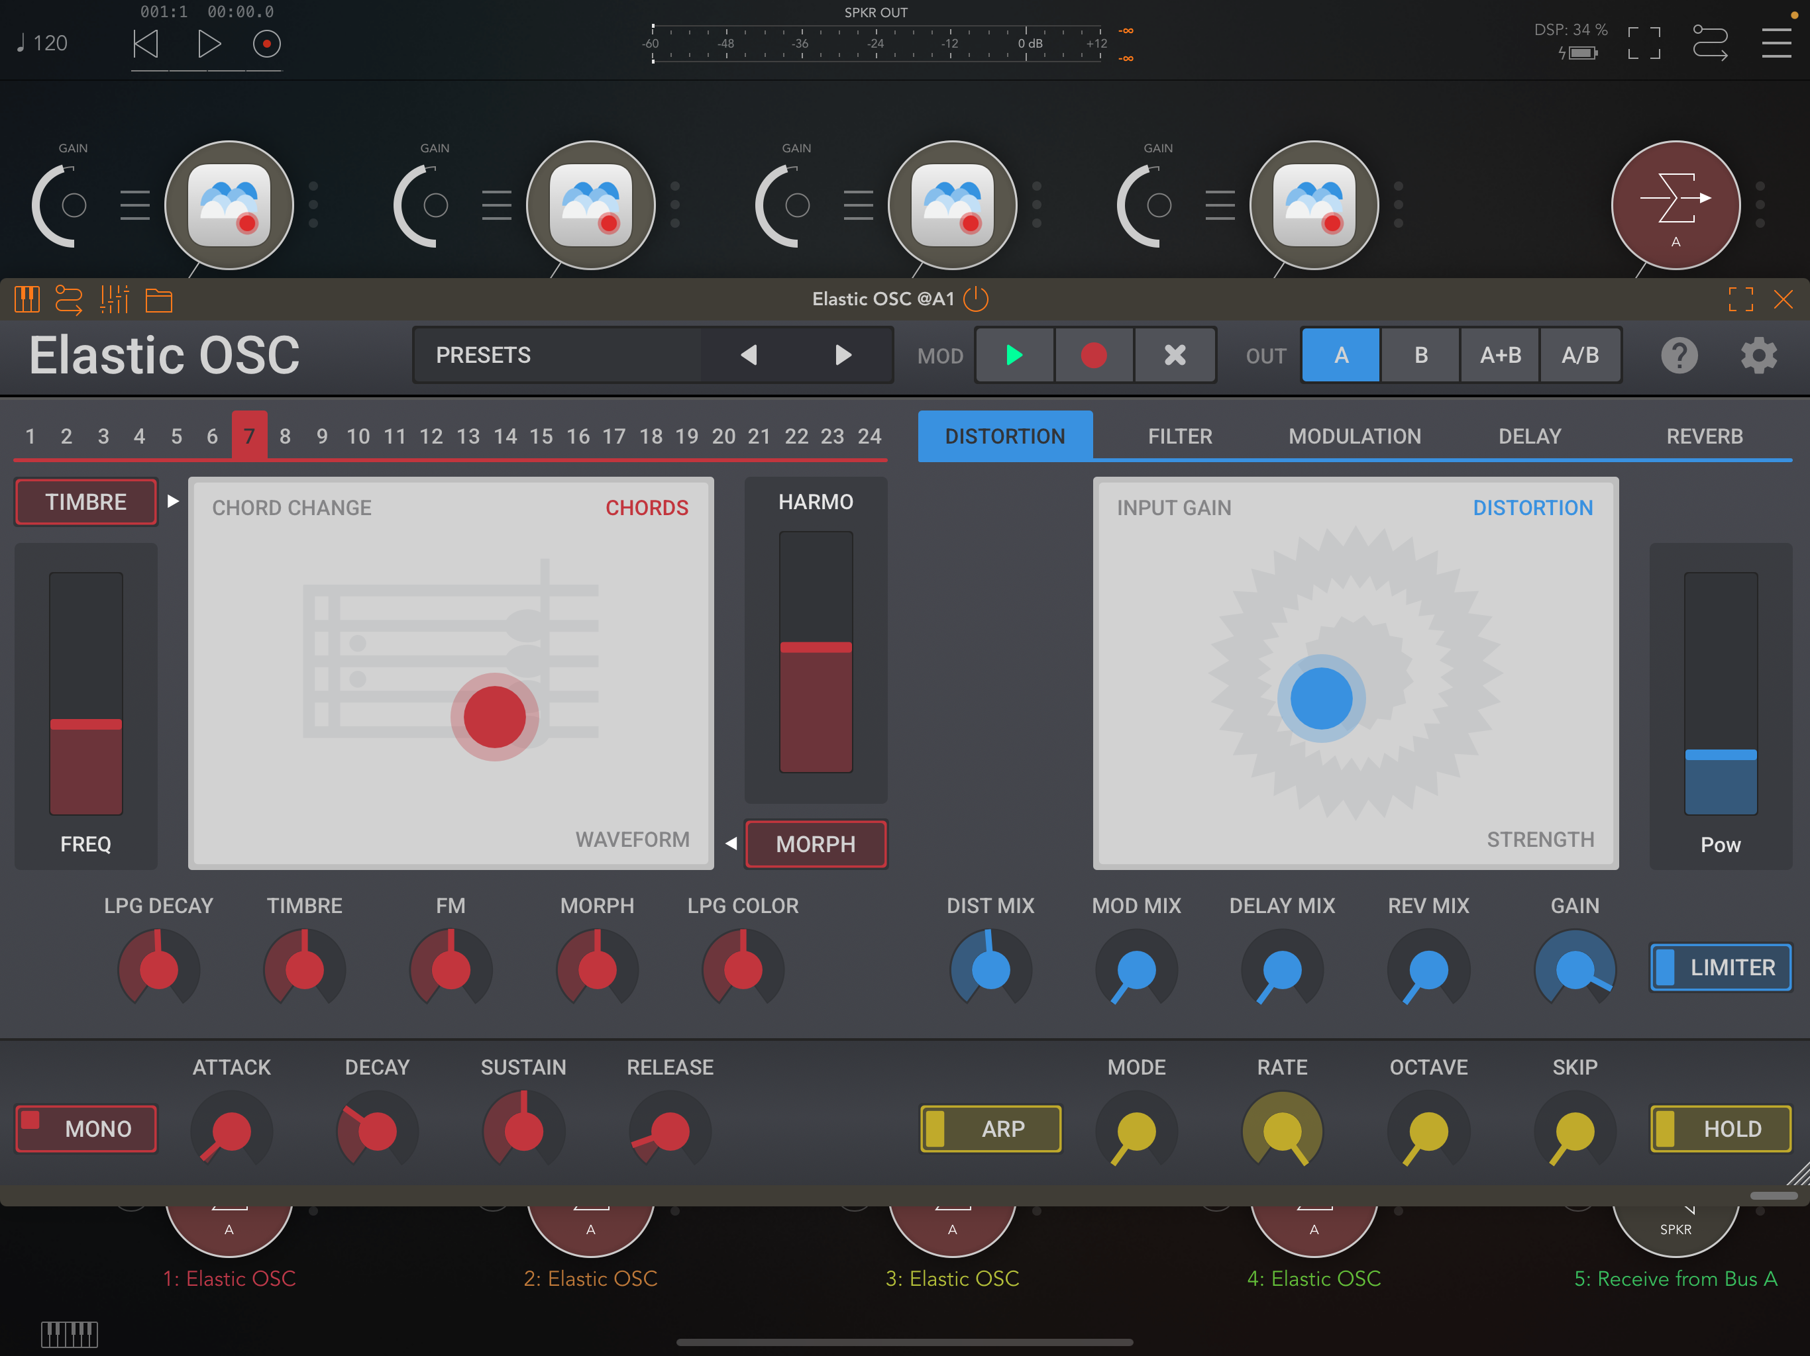1810x1356 pixels.
Task: Select output A+B button
Action: pos(1500,355)
